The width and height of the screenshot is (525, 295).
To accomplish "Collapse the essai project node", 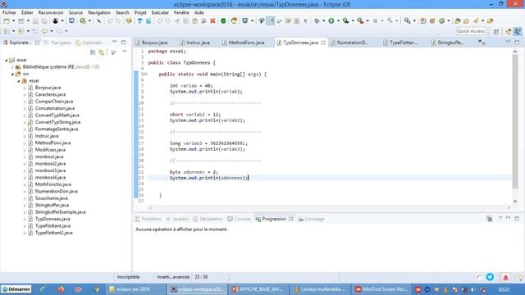I will click(6, 60).
